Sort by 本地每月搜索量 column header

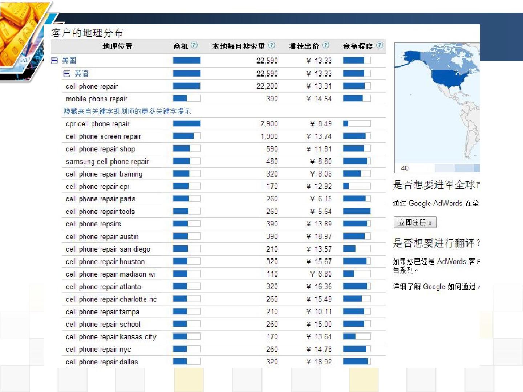(239, 46)
